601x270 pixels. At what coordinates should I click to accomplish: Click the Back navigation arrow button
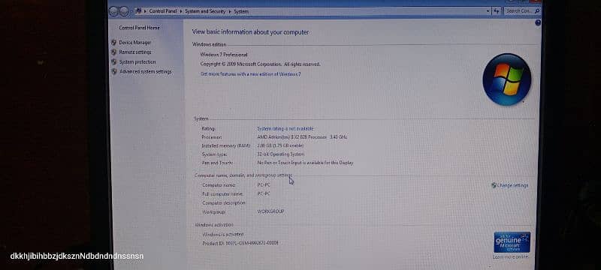(113, 11)
